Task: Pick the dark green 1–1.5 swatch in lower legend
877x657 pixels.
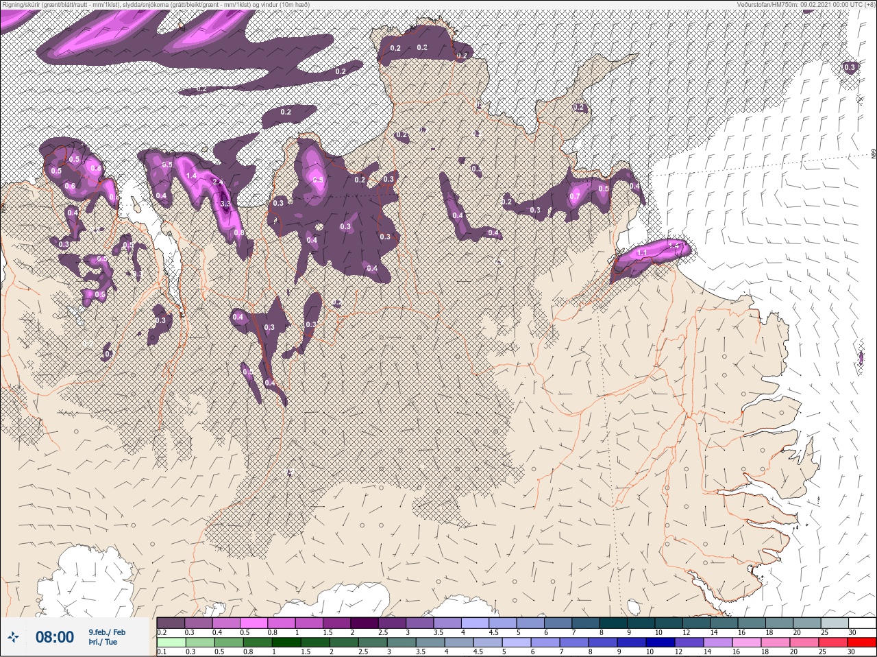Action: pyautogui.click(x=288, y=643)
